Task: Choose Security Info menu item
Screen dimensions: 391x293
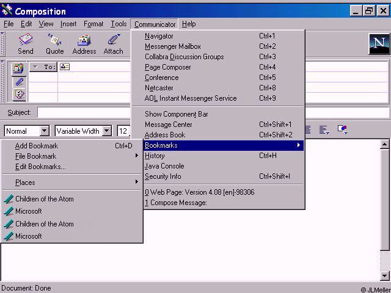Action: click(224, 176)
